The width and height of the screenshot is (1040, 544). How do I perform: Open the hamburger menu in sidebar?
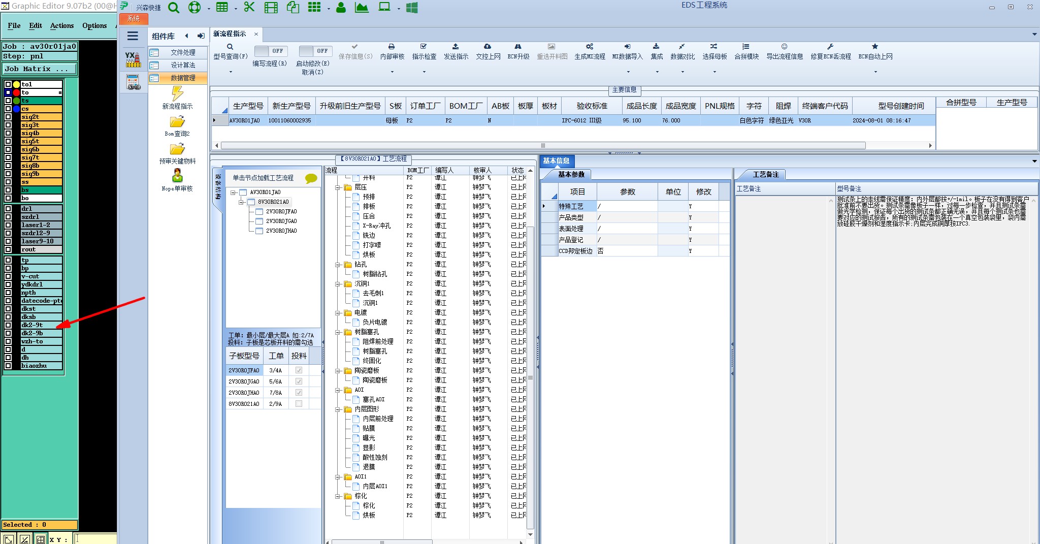click(x=133, y=36)
